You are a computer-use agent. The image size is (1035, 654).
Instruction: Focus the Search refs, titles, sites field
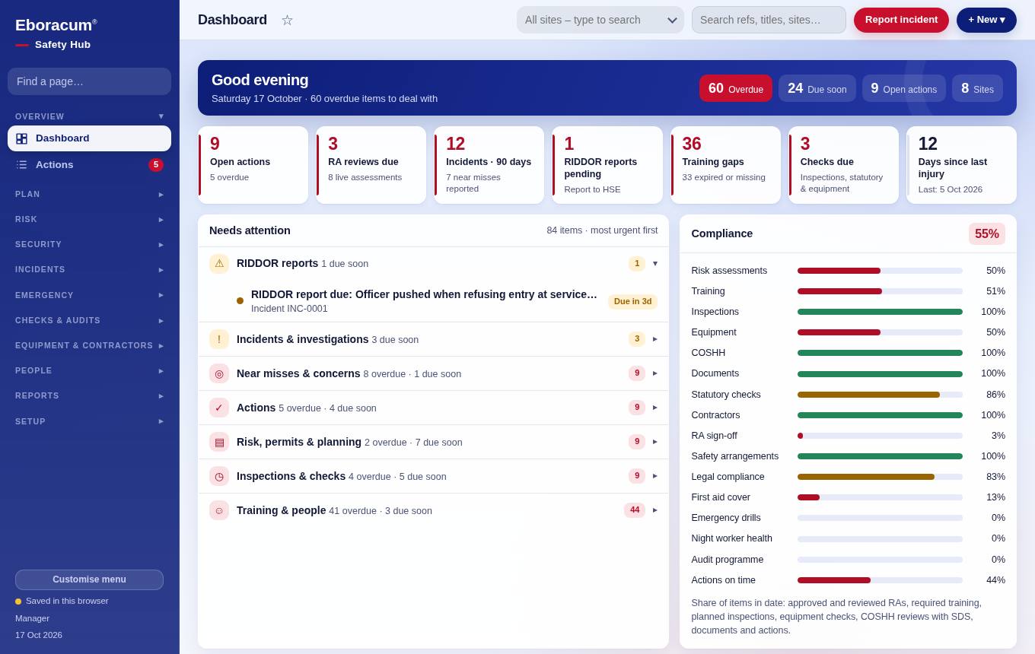(x=769, y=20)
